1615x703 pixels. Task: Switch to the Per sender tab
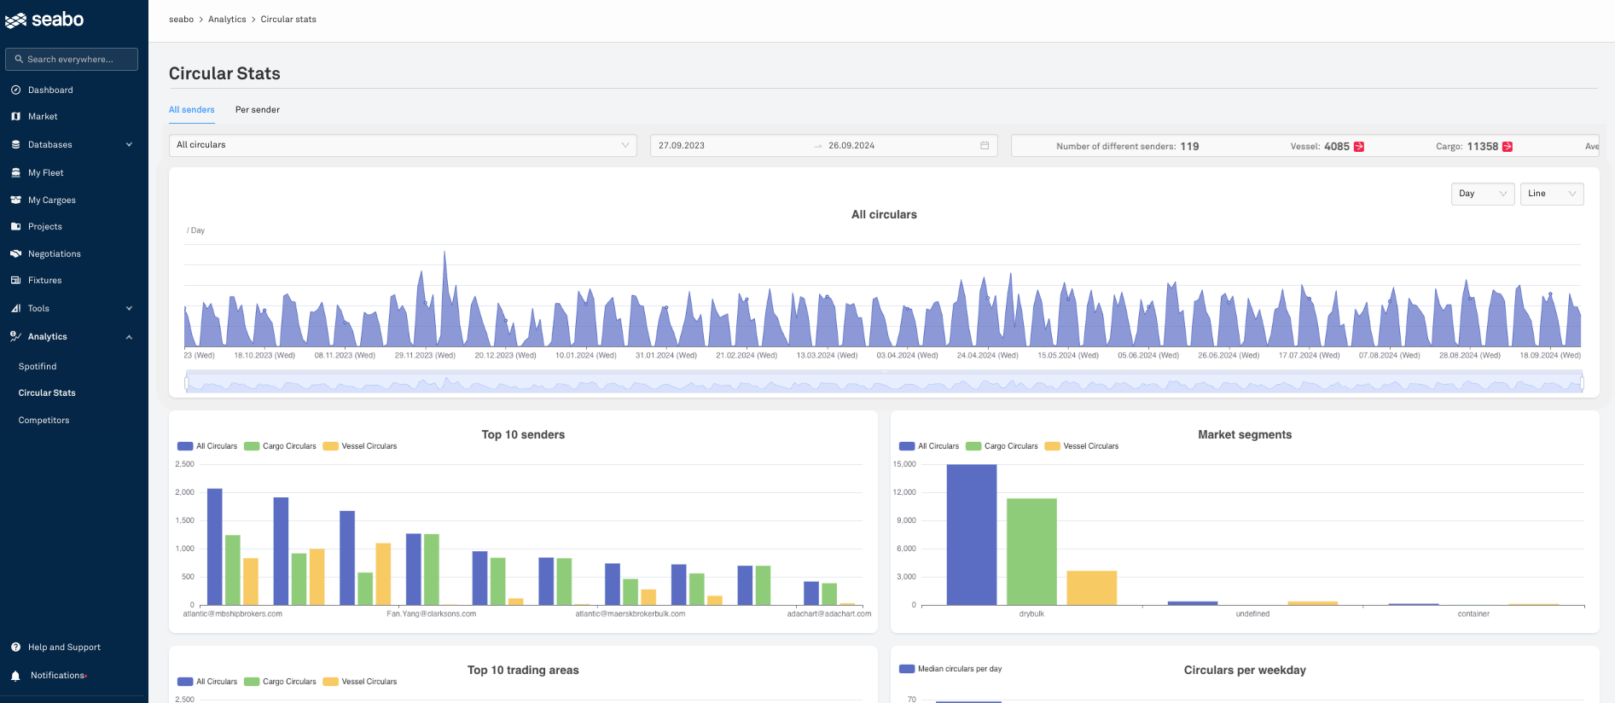257,110
